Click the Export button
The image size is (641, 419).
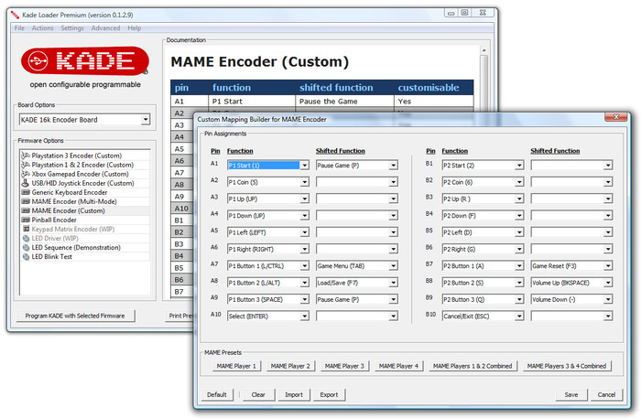click(x=329, y=394)
